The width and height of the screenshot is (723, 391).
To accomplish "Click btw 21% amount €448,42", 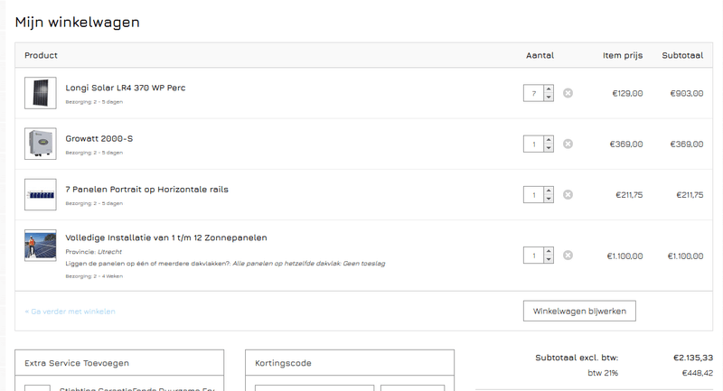I will [697, 373].
